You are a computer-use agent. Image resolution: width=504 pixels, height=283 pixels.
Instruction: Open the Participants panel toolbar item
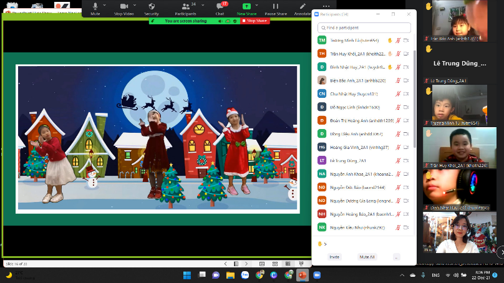click(185, 7)
